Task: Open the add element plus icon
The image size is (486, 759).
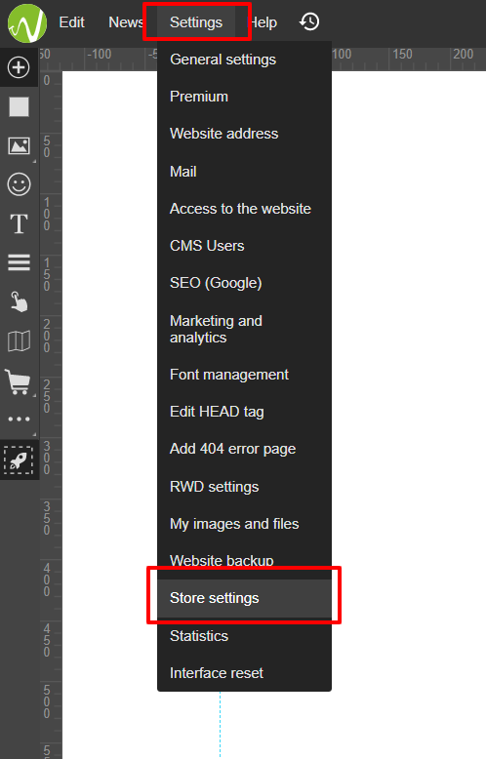Action: point(19,67)
